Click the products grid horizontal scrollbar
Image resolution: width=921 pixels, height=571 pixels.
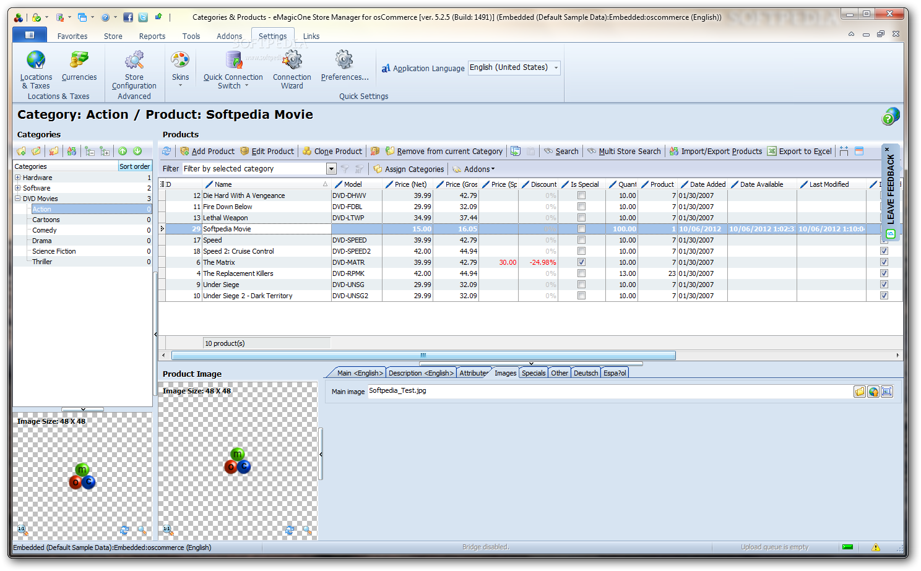[423, 355]
